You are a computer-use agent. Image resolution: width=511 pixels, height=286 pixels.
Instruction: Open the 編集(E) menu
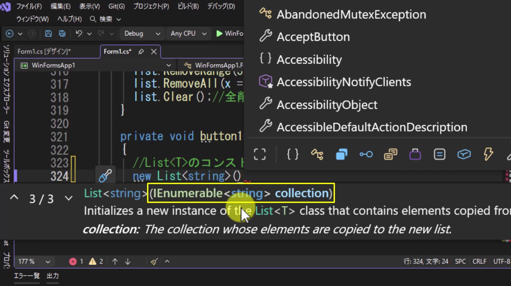(61, 6)
